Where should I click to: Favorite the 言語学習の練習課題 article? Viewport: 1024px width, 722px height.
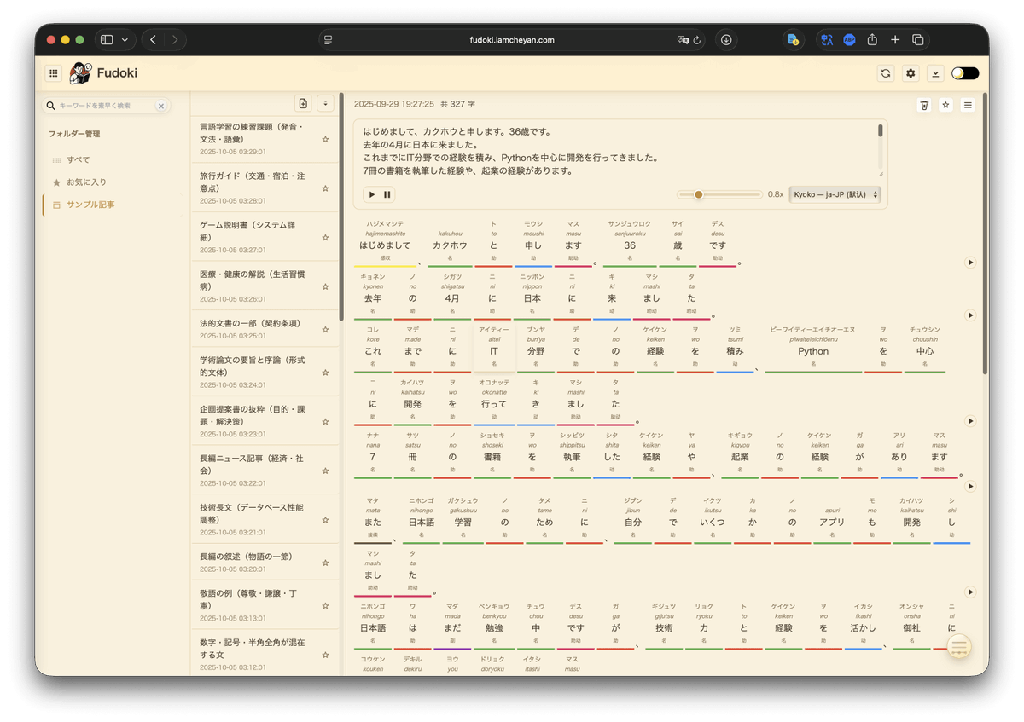pos(325,140)
